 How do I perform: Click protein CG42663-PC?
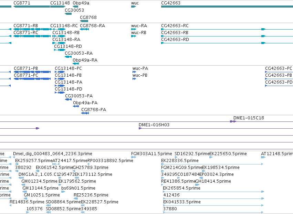(x=279, y=68)
